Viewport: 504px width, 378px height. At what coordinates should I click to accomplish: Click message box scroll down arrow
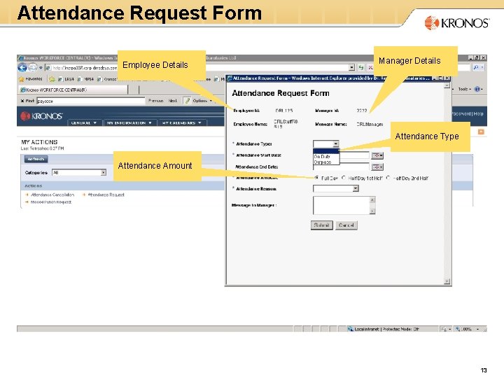tap(372, 211)
